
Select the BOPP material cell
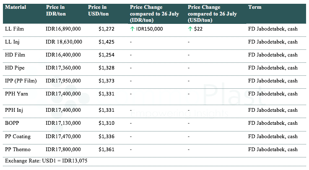click(x=13, y=124)
